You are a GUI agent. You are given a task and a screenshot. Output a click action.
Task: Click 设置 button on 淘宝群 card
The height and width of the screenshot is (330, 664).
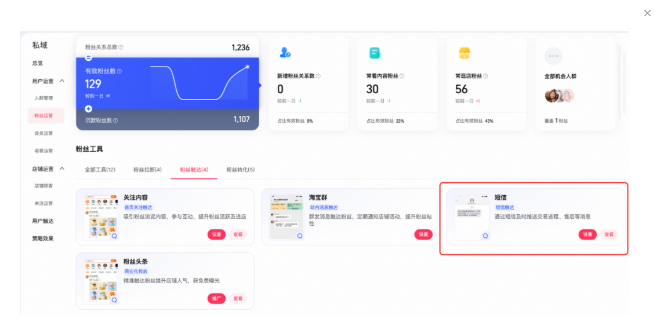423,234
